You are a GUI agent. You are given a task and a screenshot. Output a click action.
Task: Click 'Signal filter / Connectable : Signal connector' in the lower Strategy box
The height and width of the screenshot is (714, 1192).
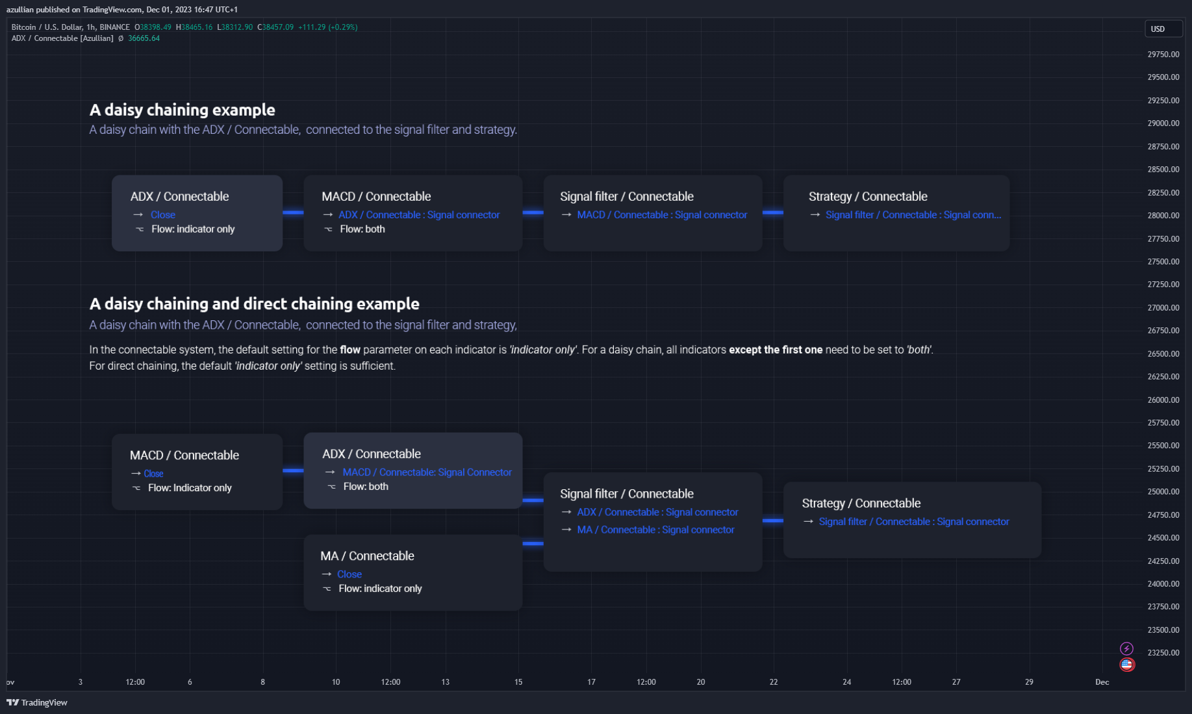(914, 521)
